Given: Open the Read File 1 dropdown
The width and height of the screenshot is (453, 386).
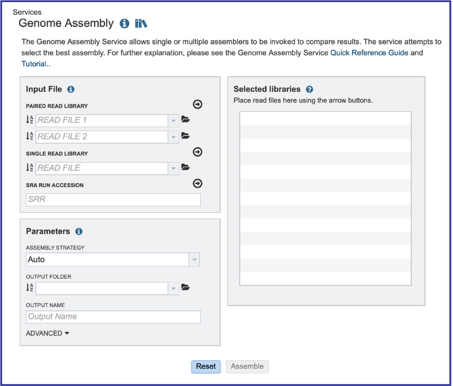Looking at the screenshot, I should (x=173, y=120).
